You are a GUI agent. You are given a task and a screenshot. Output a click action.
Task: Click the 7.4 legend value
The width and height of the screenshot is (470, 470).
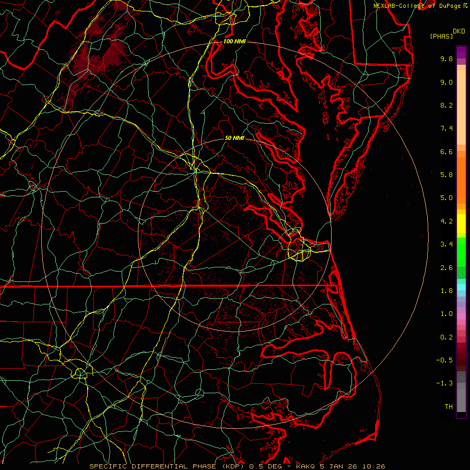click(x=446, y=128)
